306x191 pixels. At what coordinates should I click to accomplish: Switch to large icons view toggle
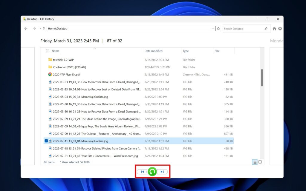pos(260,162)
